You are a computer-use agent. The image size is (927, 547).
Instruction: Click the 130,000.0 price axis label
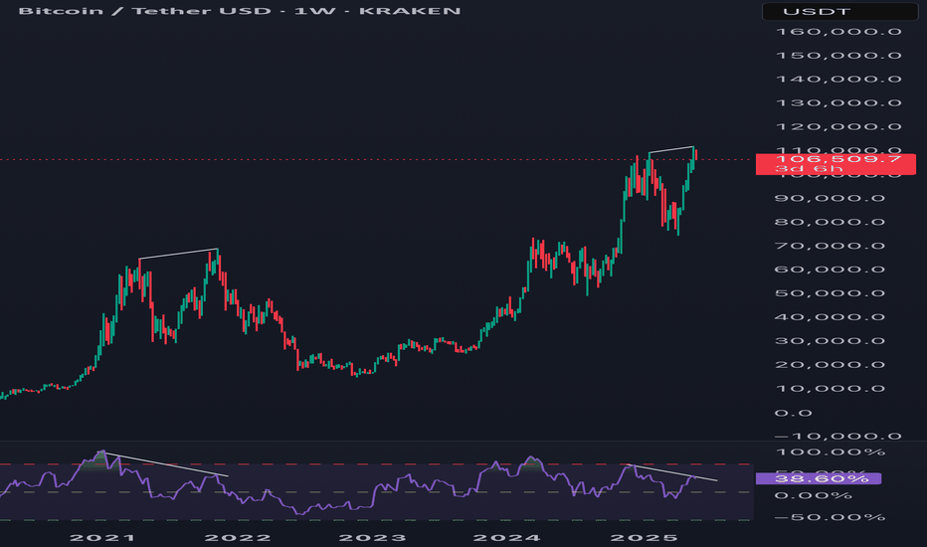[838, 102]
